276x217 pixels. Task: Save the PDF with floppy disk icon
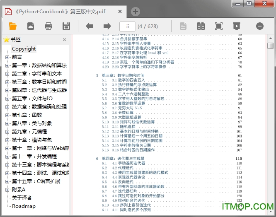[66, 27]
